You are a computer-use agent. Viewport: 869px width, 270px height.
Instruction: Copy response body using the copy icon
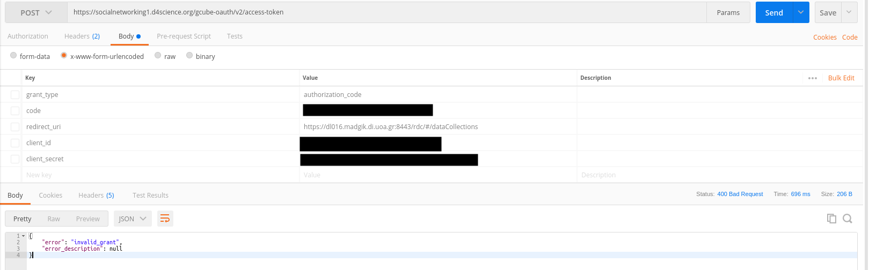[x=831, y=219]
